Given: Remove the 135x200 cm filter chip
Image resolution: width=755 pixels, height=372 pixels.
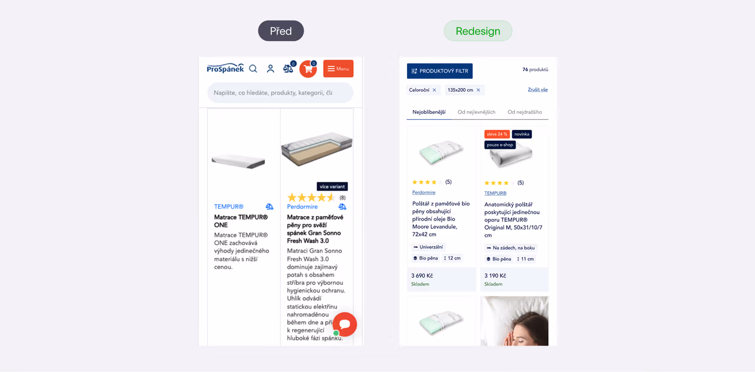Looking at the screenshot, I should pyautogui.click(x=478, y=90).
